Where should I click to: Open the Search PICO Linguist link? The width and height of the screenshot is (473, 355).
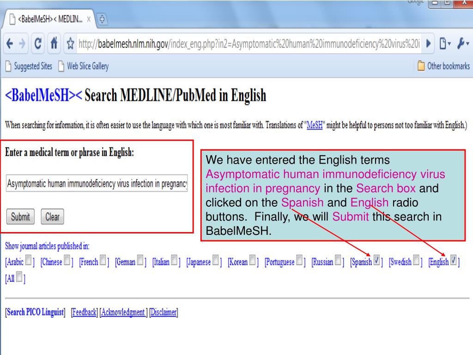point(35,312)
